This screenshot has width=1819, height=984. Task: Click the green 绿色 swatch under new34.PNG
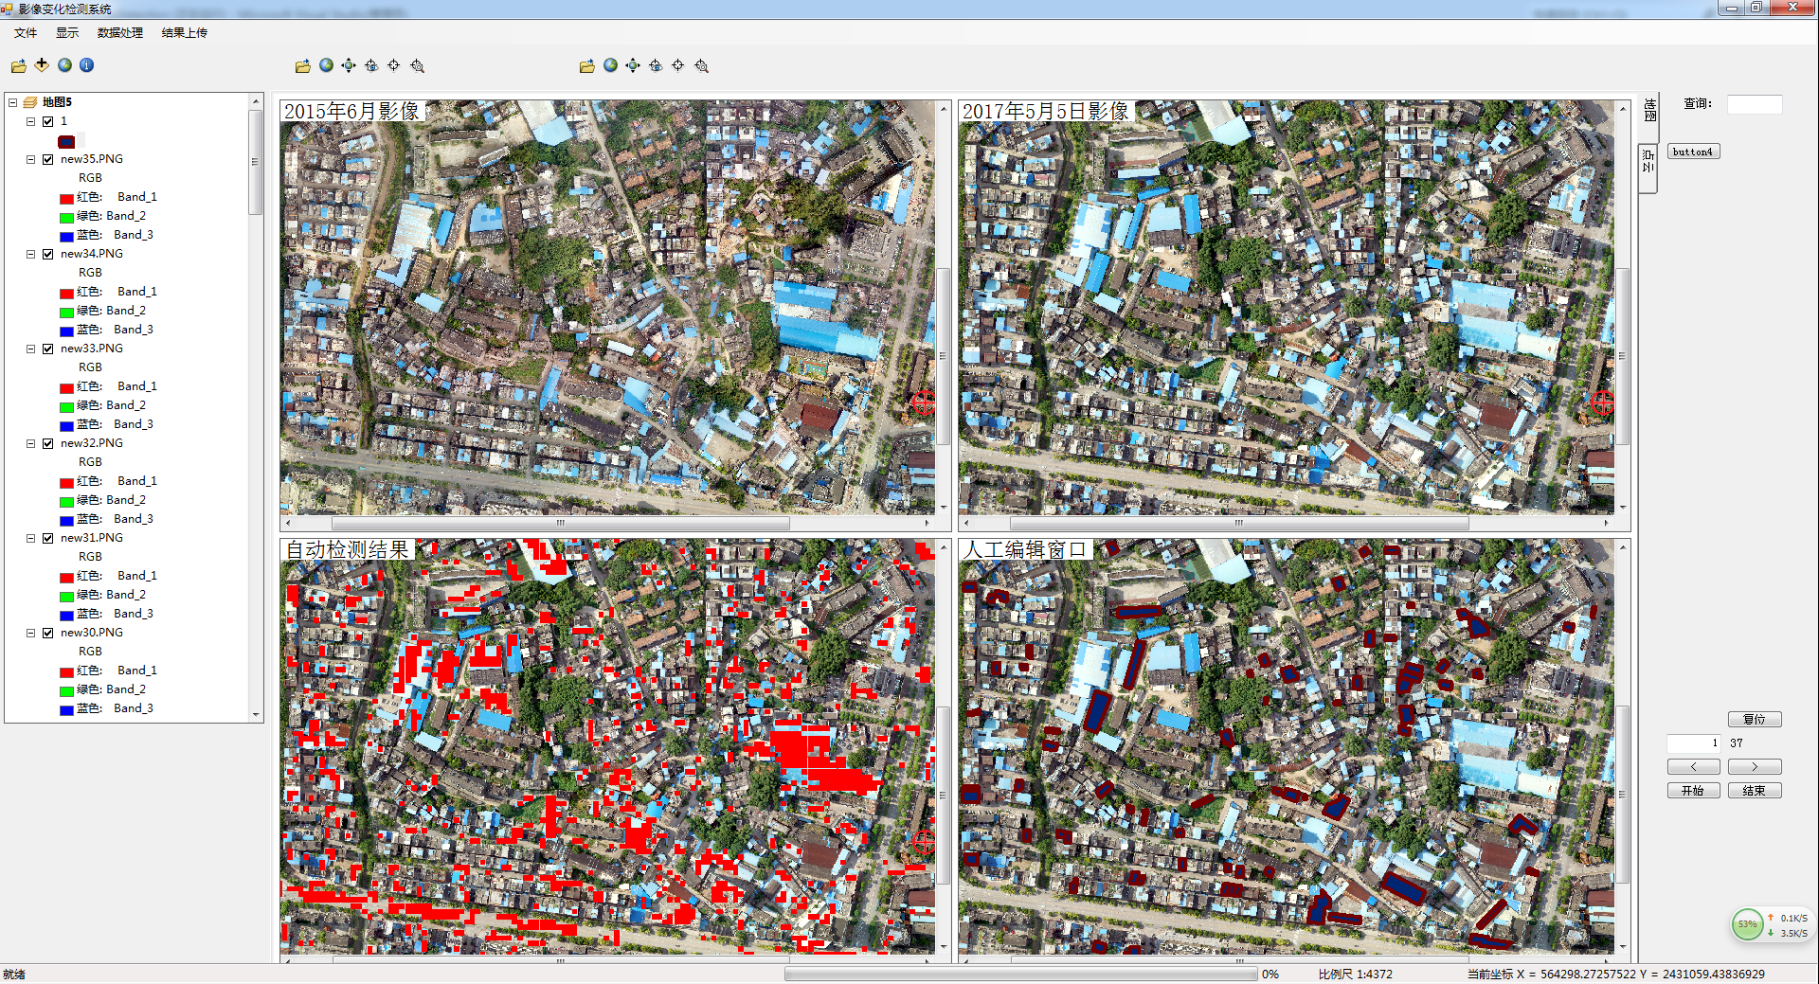click(66, 312)
